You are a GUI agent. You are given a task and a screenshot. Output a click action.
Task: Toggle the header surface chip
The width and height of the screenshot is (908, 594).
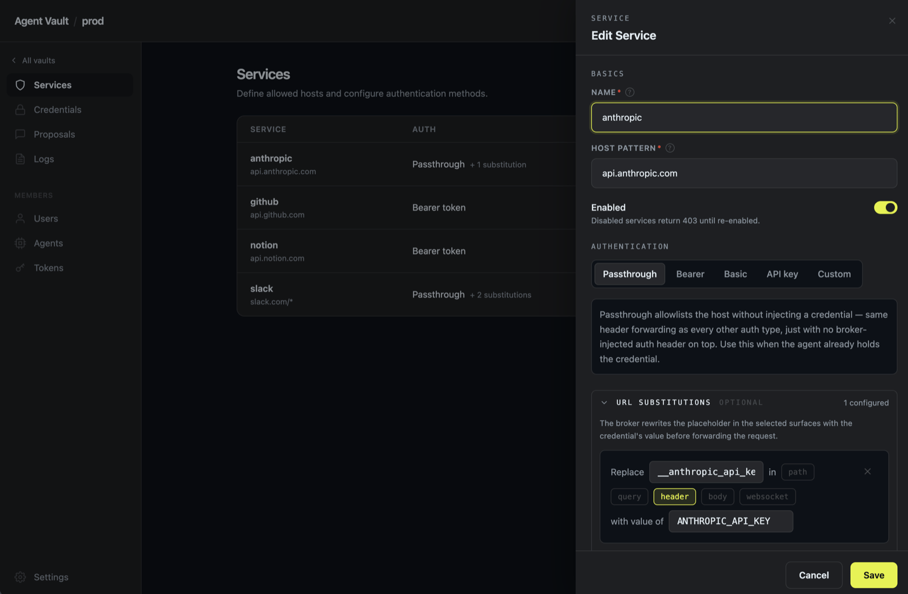tap(675, 496)
